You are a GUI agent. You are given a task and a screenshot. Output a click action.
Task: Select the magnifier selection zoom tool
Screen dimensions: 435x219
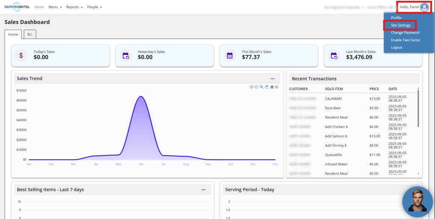click(x=261, y=87)
